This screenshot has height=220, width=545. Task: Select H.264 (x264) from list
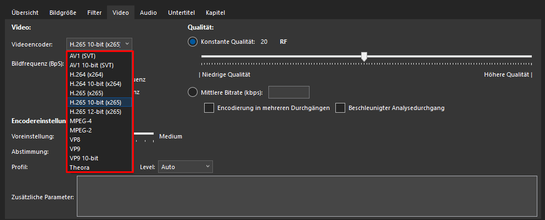pyautogui.click(x=99, y=74)
